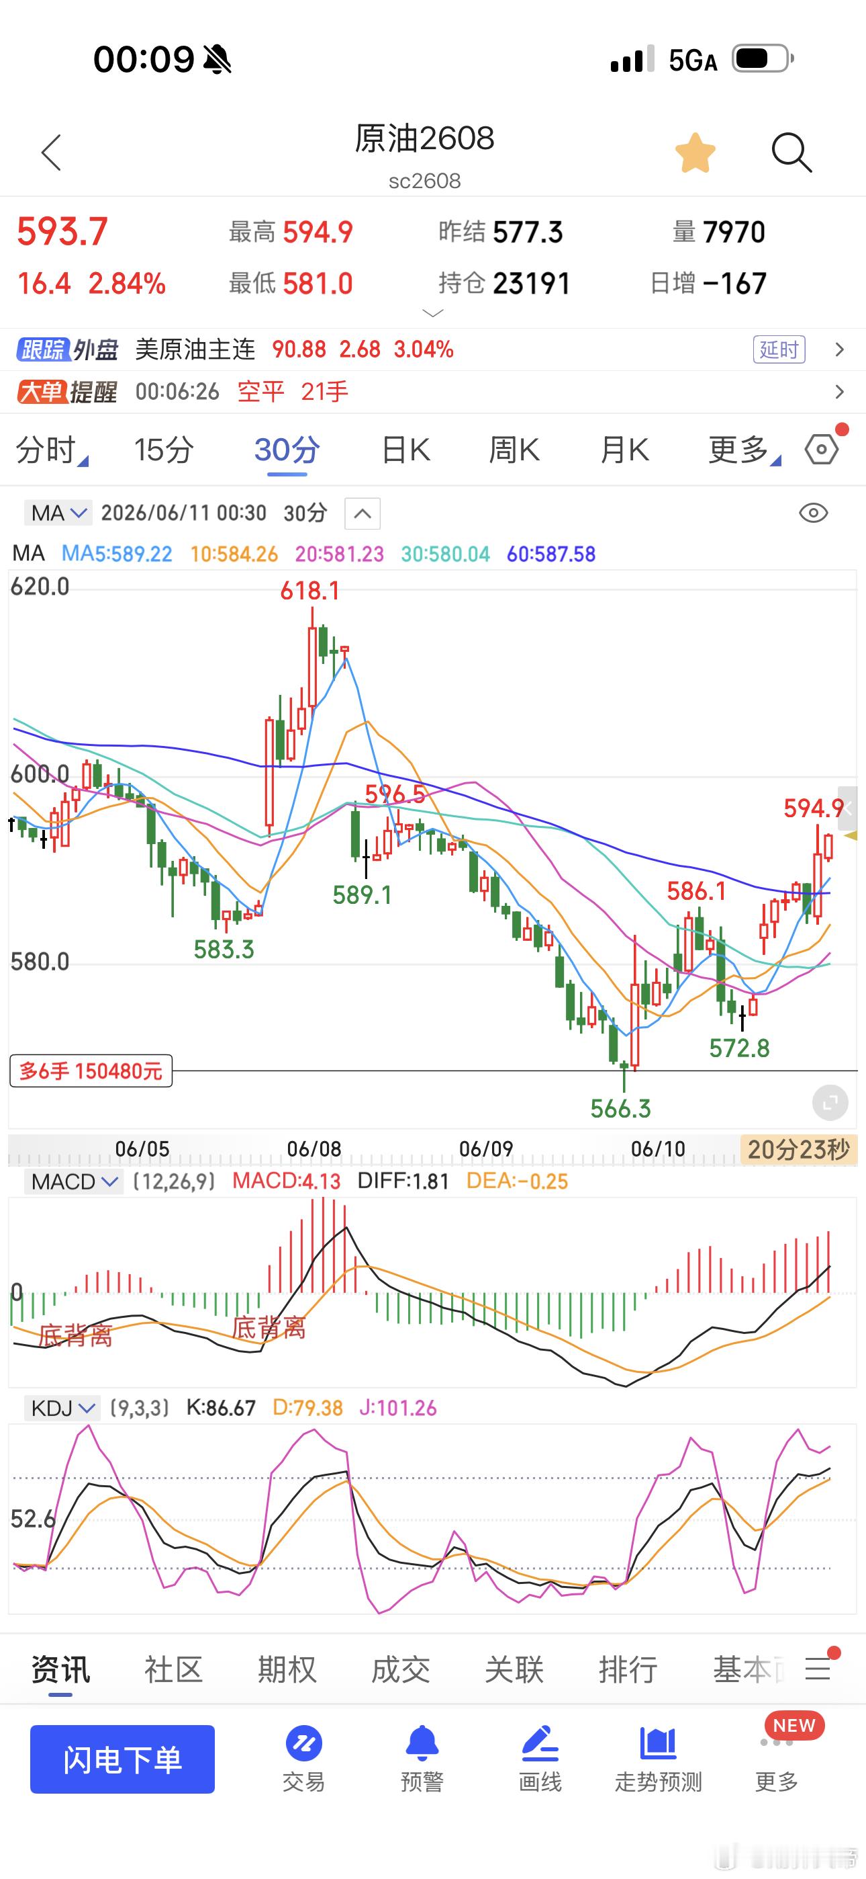The width and height of the screenshot is (866, 1879).
Task: Open the KDJ indicator dropdown
Action: (x=62, y=1408)
